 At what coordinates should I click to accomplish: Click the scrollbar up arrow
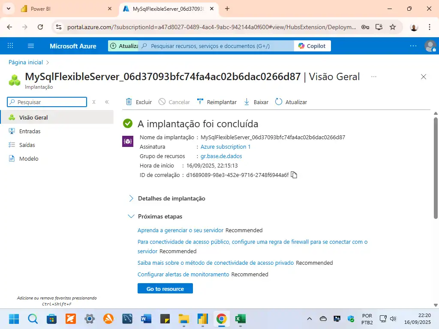[x=436, y=113]
